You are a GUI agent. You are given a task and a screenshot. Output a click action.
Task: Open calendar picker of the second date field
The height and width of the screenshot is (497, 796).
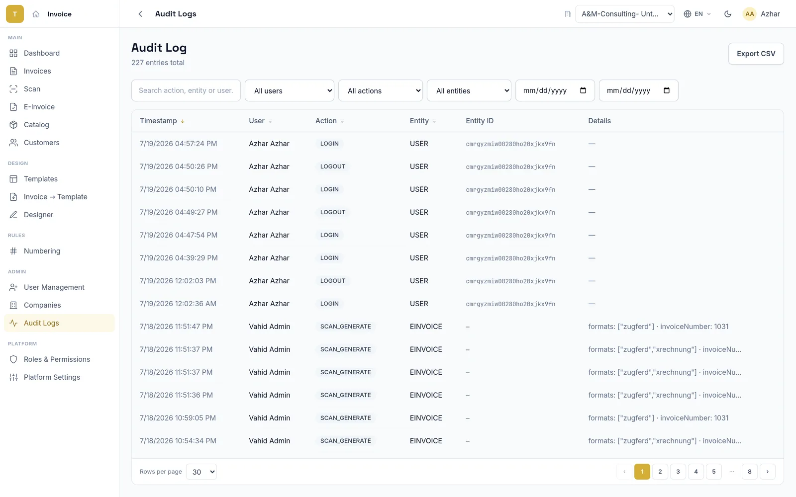point(667,90)
